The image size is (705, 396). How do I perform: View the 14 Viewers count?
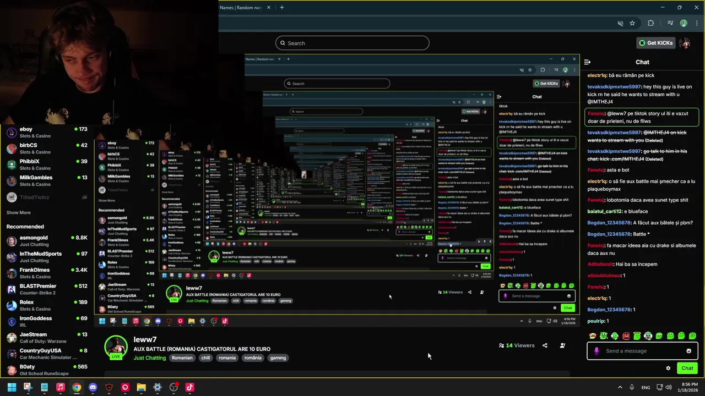click(x=517, y=345)
